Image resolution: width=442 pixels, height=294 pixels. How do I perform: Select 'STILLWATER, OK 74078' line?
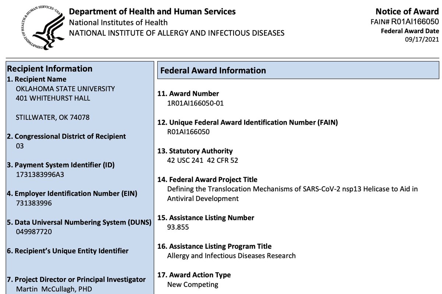(x=53, y=118)
